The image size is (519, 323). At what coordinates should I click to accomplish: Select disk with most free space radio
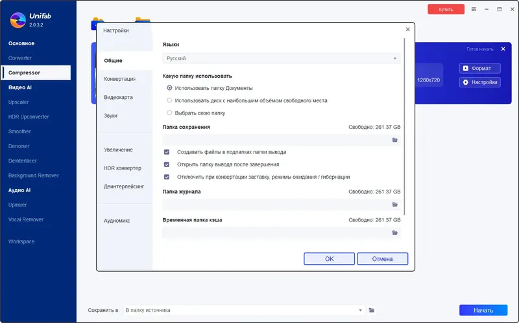[x=169, y=100]
